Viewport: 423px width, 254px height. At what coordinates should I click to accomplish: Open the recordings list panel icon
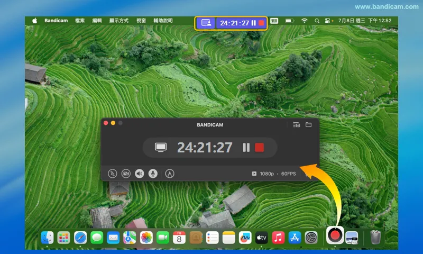(x=297, y=125)
